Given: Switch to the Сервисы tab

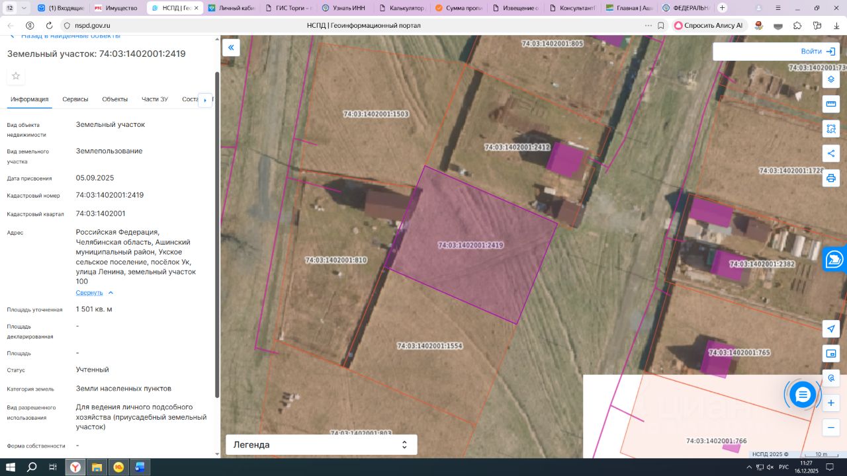Looking at the screenshot, I should click(75, 99).
